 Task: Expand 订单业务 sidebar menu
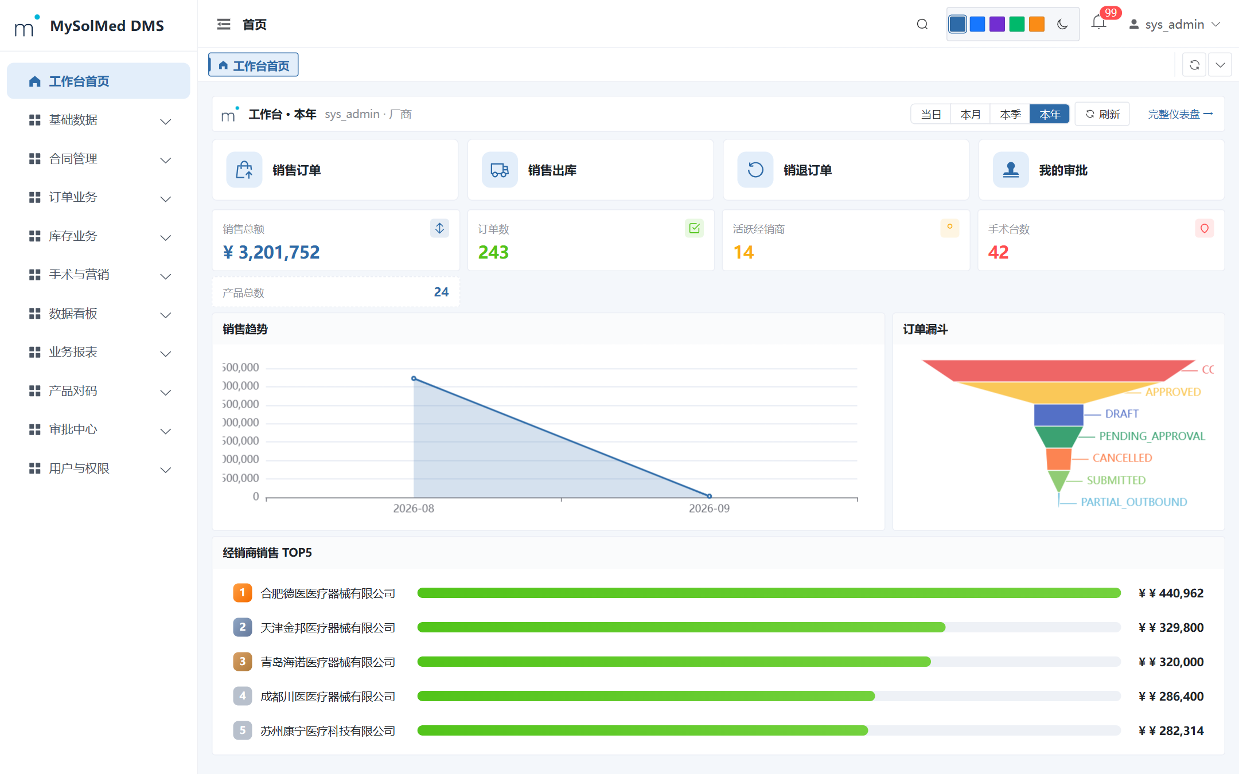[99, 197]
